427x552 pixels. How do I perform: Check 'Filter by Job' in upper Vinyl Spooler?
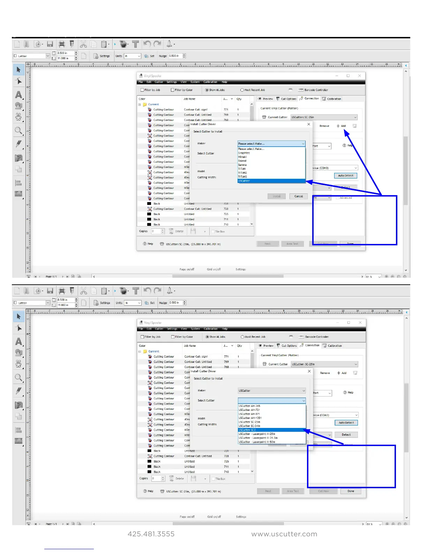point(142,90)
